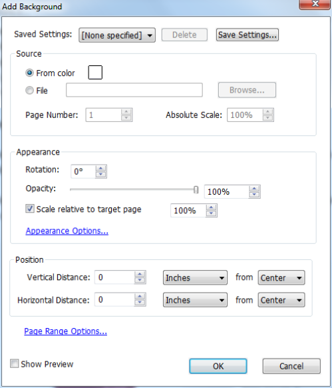
Task: Decrease Opacity percentage with down arrow
Action: click(254, 195)
